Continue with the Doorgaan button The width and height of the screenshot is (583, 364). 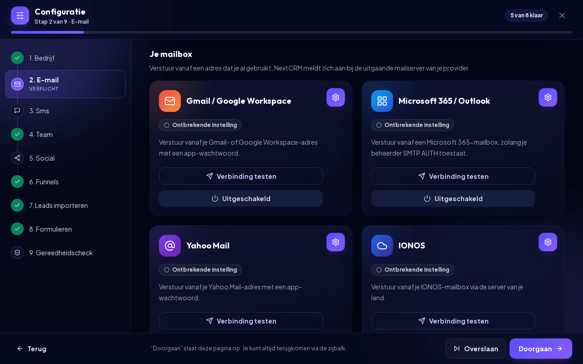541,349
